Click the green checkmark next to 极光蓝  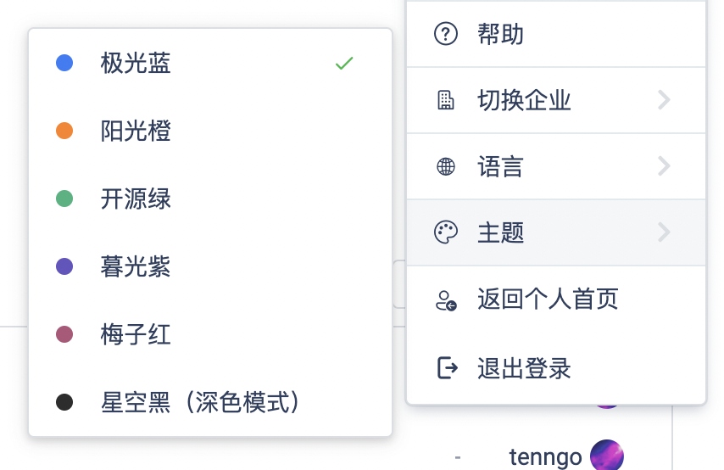344,63
